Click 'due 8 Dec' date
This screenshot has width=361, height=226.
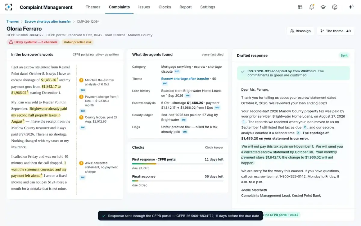[140, 185]
